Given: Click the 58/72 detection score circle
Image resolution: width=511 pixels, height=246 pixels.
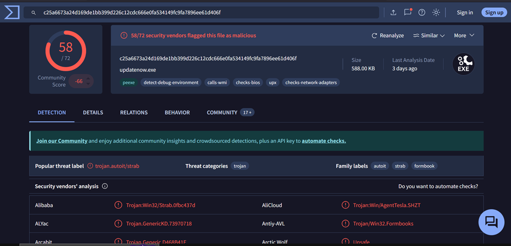Looking at the screenshot, I should 66,51.
